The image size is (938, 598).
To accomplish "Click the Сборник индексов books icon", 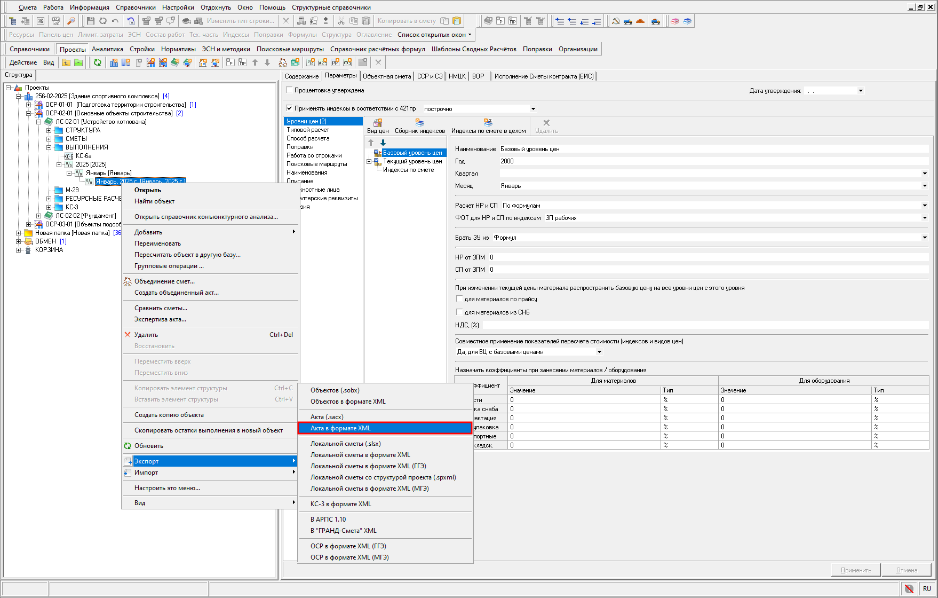I will [419, 126].
